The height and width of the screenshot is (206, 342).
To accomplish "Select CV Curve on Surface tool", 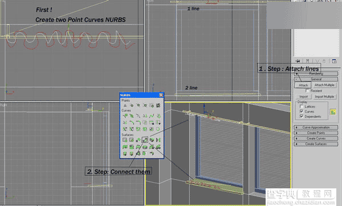I will [139, 129].
